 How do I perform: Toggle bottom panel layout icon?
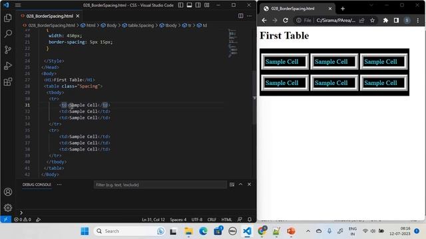pyautogui.click(x=189, y=5)
